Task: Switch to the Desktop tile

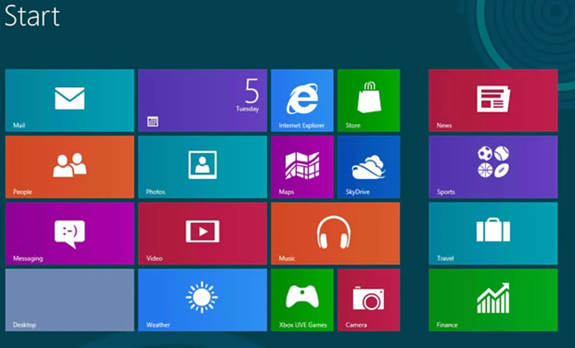Action: [x=69, y=300]
